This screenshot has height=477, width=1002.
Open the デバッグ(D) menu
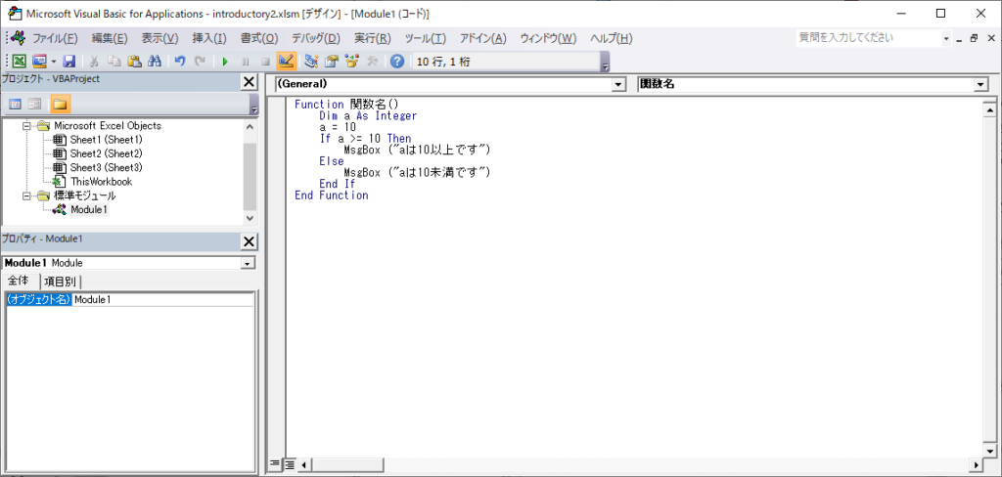[315, 38]
